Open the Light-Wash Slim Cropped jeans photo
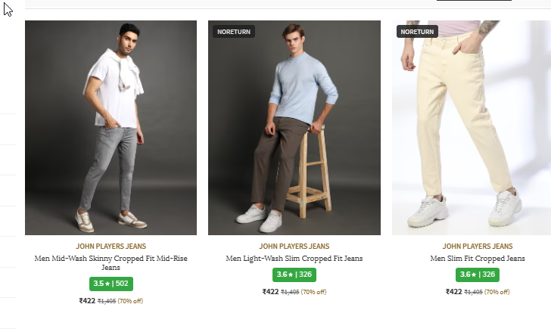 [294, 127]
